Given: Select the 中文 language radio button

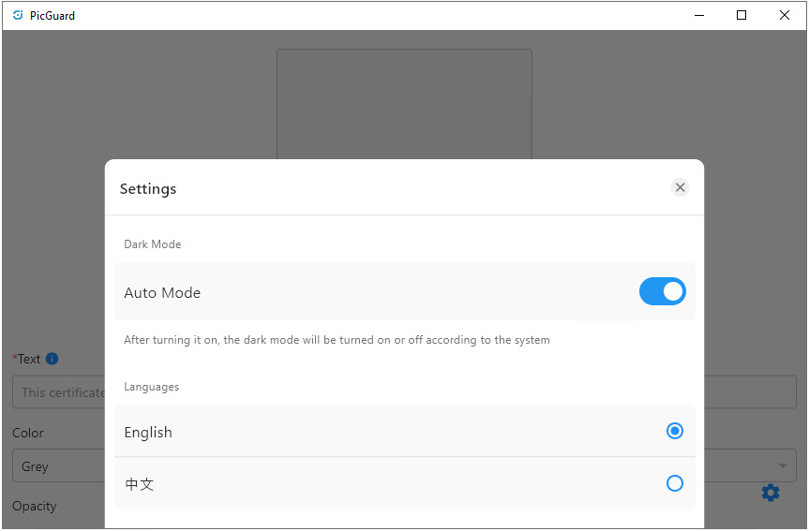Looking at the screenshot, I should pyautogui.click(x=675, y=483).
